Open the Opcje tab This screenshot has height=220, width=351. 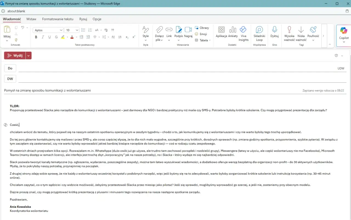(97, 19)
